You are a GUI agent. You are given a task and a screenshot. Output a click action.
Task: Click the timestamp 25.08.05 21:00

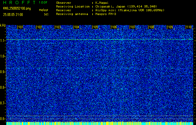[13, 15]
